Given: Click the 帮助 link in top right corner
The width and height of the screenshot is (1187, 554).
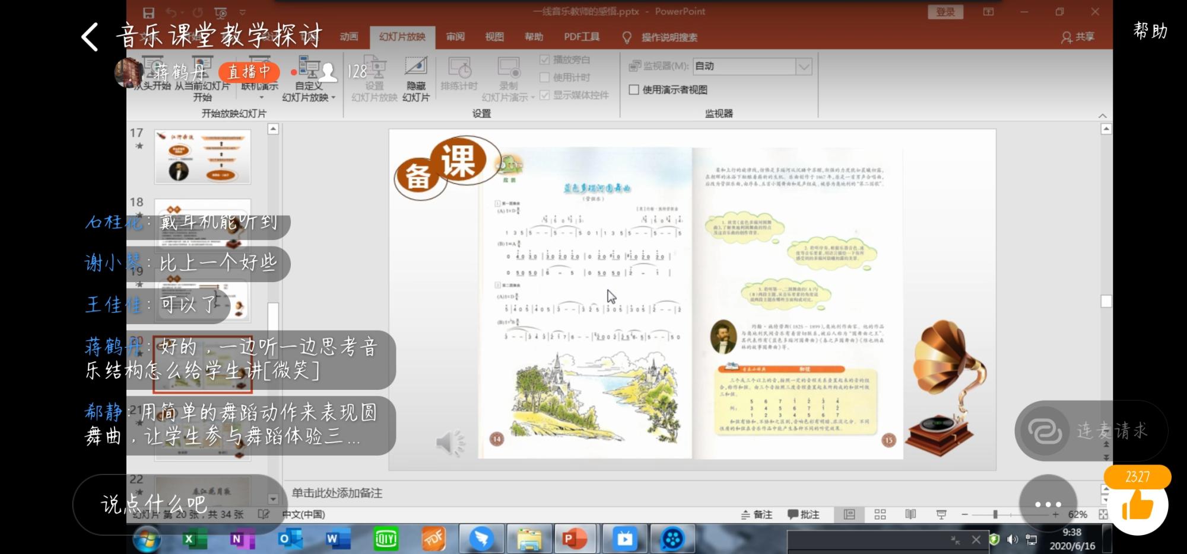Looking at the screenshot, I should 1150,31.
